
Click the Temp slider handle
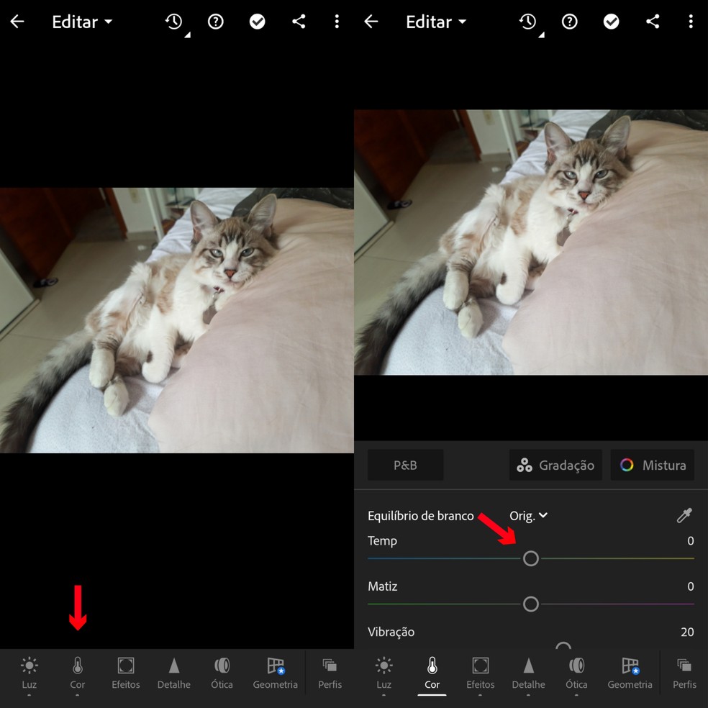[x=530, y=558]
